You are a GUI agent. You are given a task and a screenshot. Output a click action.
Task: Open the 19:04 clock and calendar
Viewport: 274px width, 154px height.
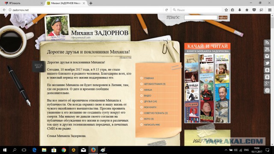(257, 150)
